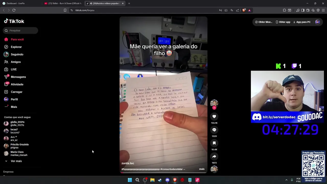Click the system tray microphone icon
Screen dimensions: 327x184
click(292, 180)
